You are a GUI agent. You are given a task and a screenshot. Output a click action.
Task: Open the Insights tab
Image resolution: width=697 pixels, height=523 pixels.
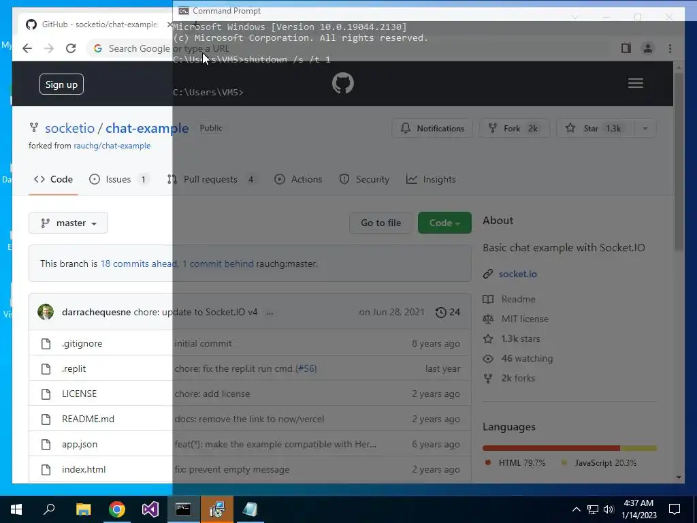coord(431,179)
